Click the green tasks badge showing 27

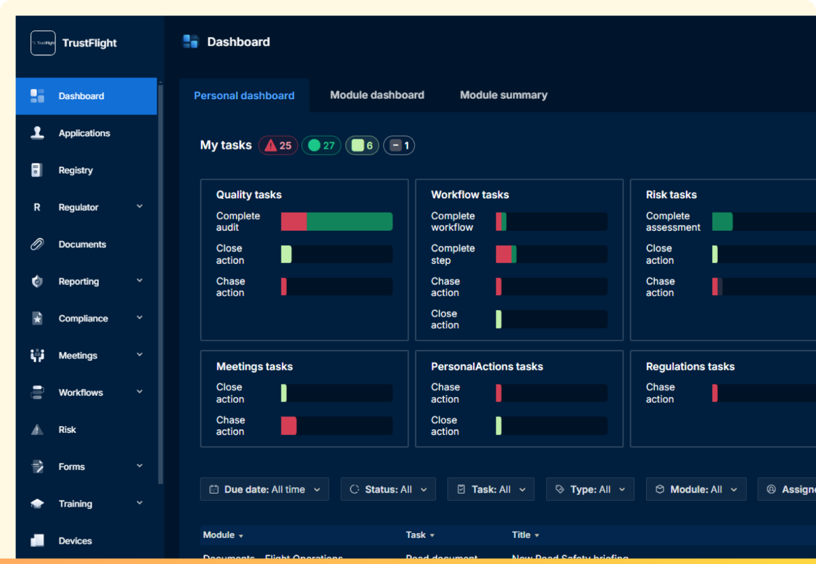[x=321, y=145]
